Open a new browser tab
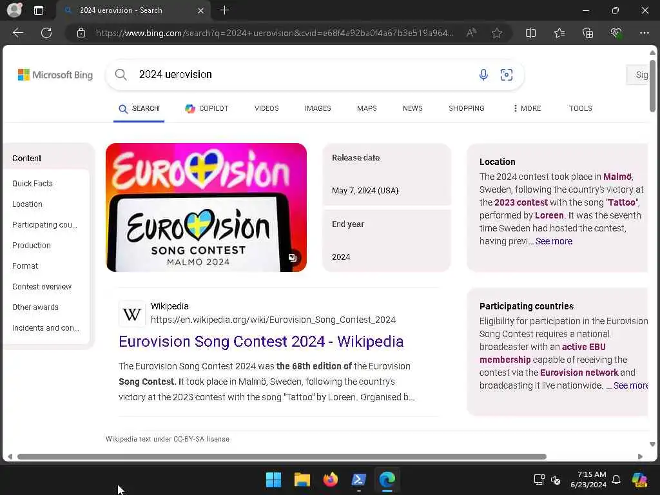The width and height of the screenshot is (660, 495). 224,10
